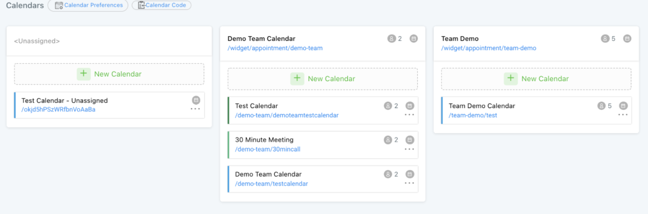Add New Calendar in Team Demo group
The height and width of the screenshot is (214, 648).
536,78
